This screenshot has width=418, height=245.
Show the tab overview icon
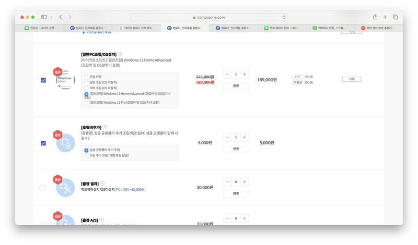[395, 17]
